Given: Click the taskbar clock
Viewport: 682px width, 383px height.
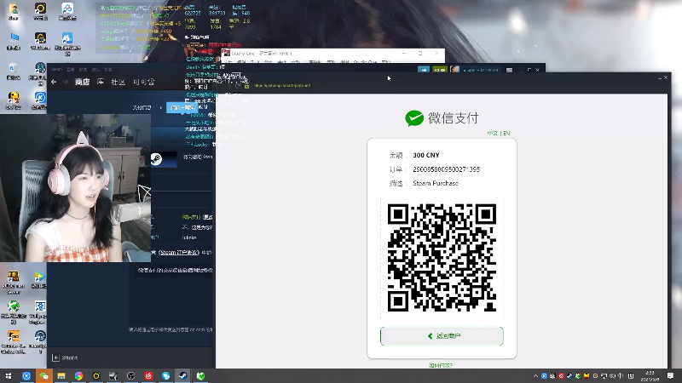Looking at the screenshot, I should tap(650, 376).
